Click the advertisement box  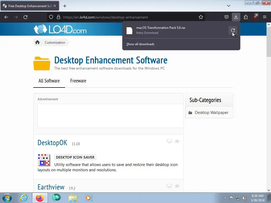point(110,116)
